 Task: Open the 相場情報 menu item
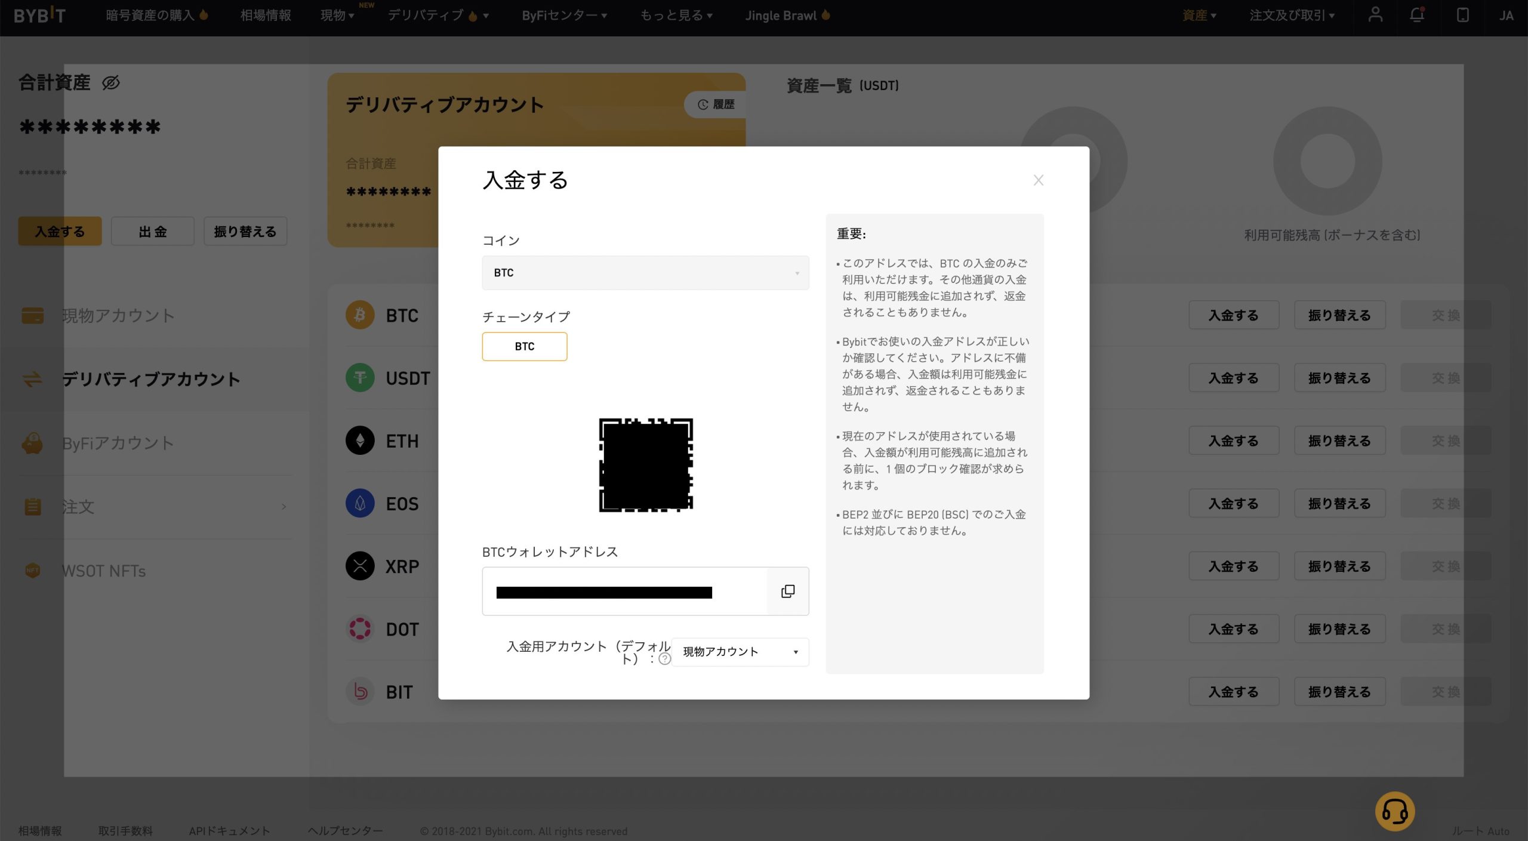(x=265, y=15)
